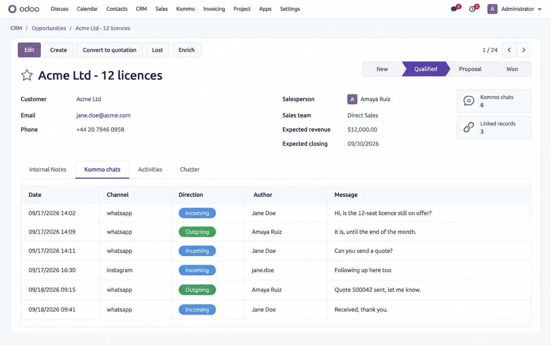Open the chat messages notification icon
551x345 pixels.
[454, 9]
